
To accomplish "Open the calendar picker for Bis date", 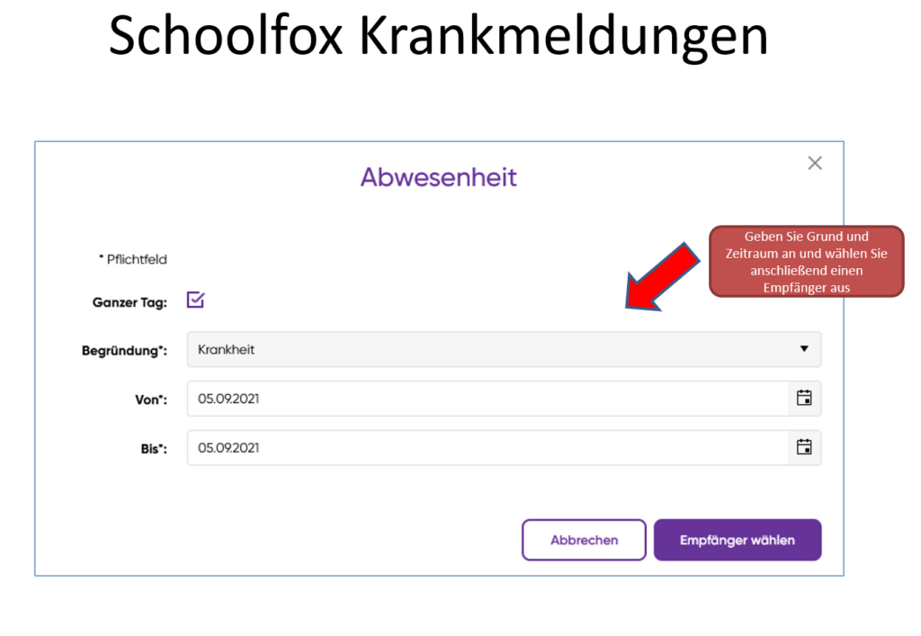I will point(804,447).
